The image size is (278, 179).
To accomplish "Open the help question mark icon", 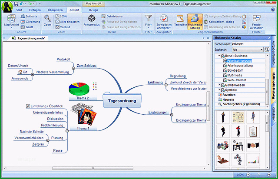I will pos(273,10).
